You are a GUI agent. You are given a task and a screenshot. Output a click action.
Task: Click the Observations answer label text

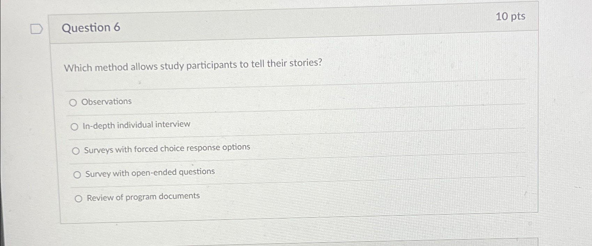coord(106,102)
